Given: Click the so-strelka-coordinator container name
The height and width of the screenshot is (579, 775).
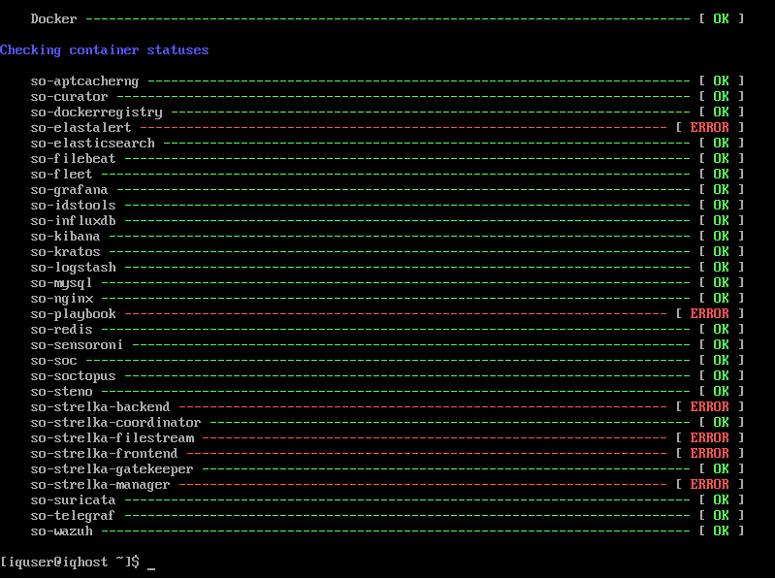Looking at the screenshot, I should (115, 423).
